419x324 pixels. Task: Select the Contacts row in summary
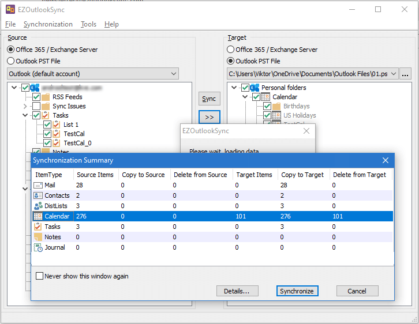tap(213, 195)
